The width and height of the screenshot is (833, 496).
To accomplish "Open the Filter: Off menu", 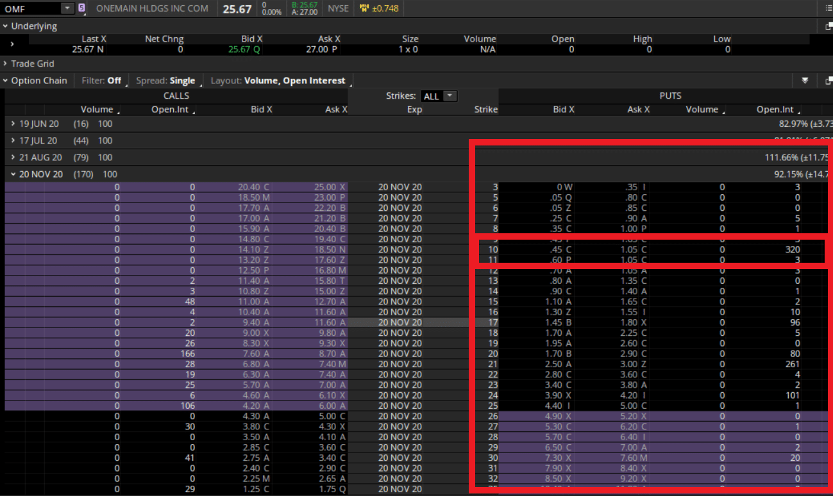I will click(x=101, y=81).
